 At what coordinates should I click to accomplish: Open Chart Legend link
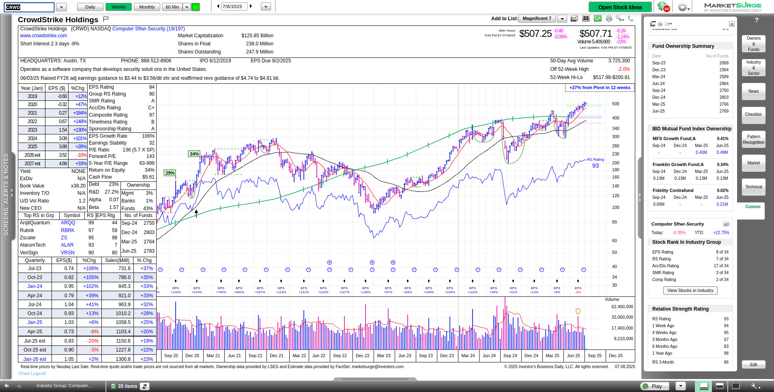click(32, 373)
